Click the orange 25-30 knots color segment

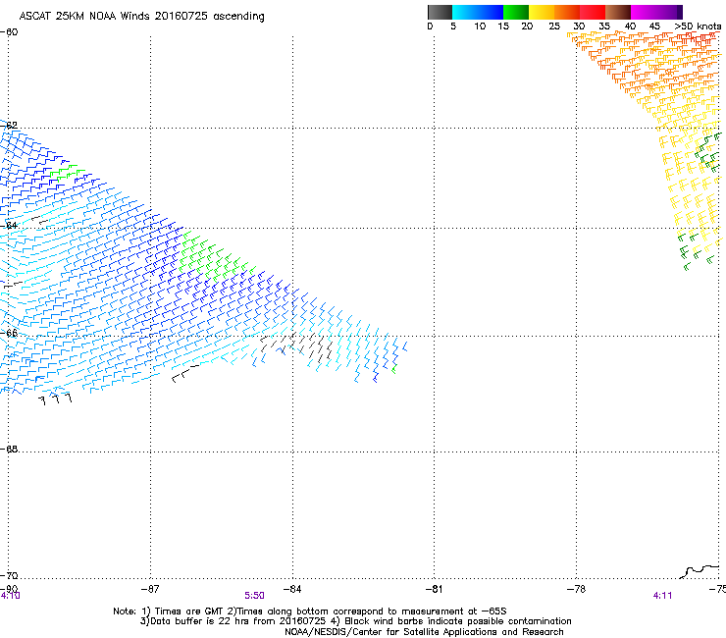pos(567,12)
